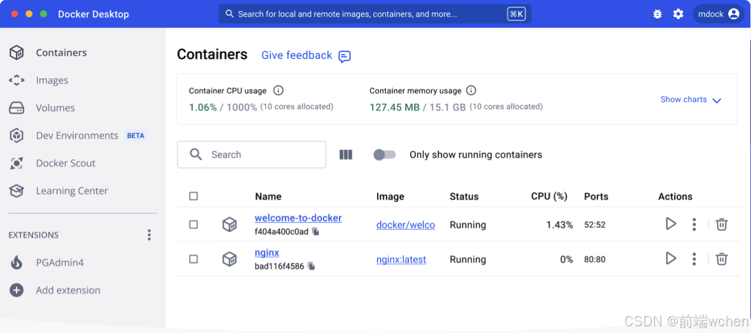
Task: Tick the select-all checkbox in table header
Action: pos(194,197)
